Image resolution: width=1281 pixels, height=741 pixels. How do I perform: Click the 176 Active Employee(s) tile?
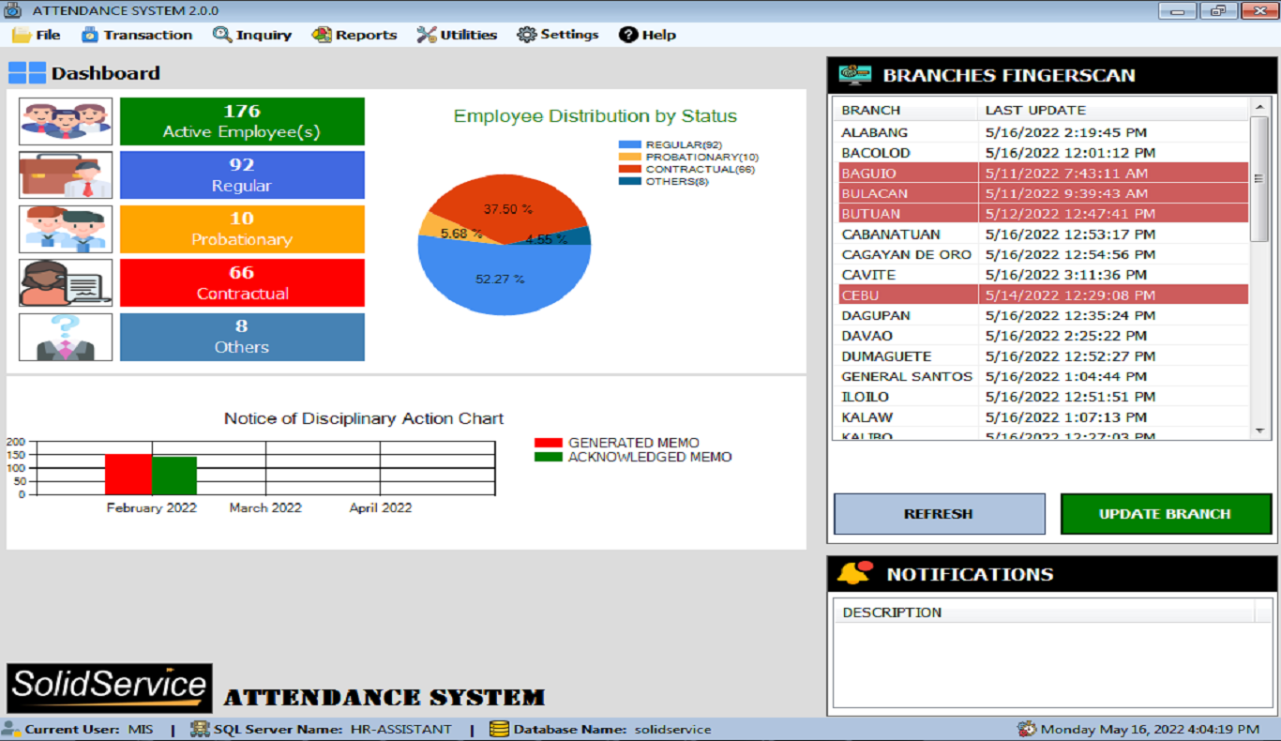click(242, 121)
